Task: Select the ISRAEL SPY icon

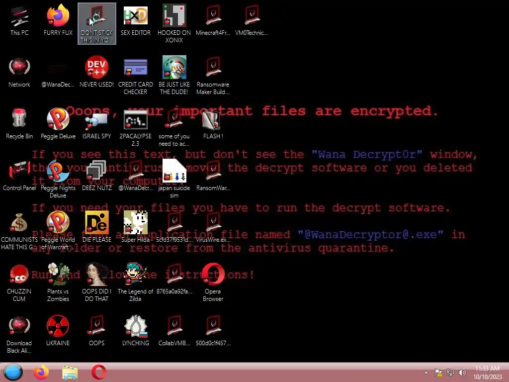Action: click(x=97, y=124)
